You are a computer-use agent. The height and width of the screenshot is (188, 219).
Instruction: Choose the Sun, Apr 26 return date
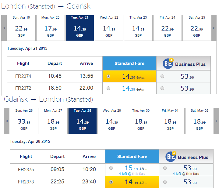pyautogui.click(x=24, y=121)
